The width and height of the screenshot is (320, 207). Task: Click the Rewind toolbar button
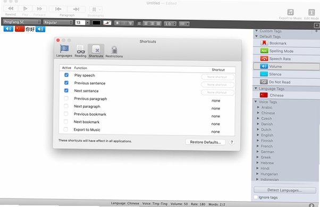pyautogui.click(x=11, y=9)
